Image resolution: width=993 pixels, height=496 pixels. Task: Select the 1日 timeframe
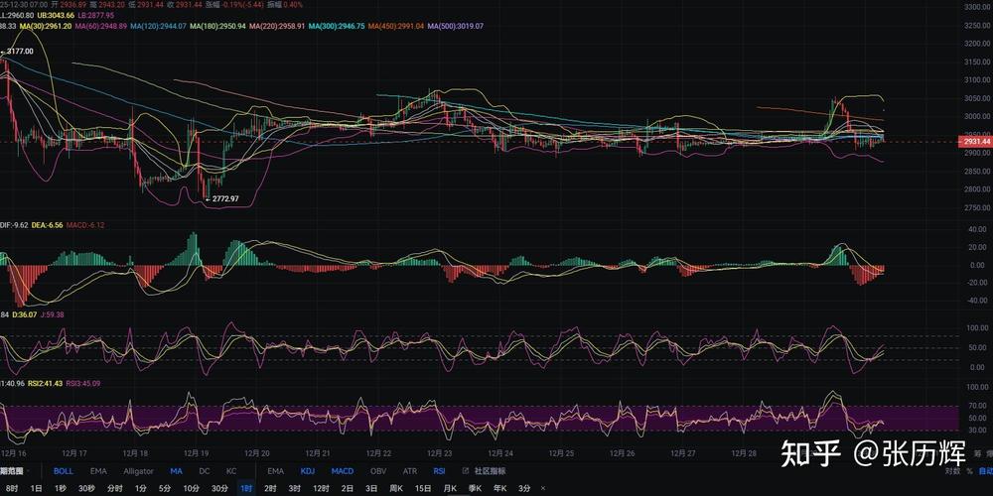pos(36,488)
